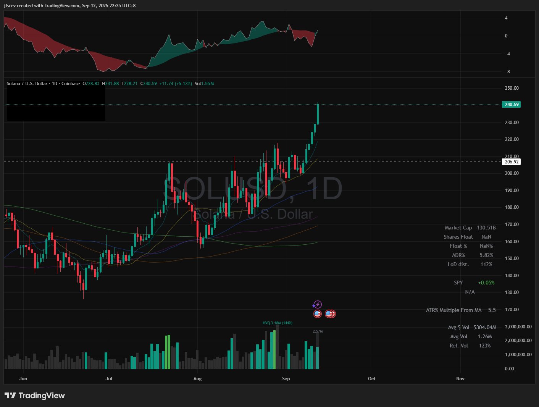Click the "ATR% Multiple From MA" label

coord(454,310)
